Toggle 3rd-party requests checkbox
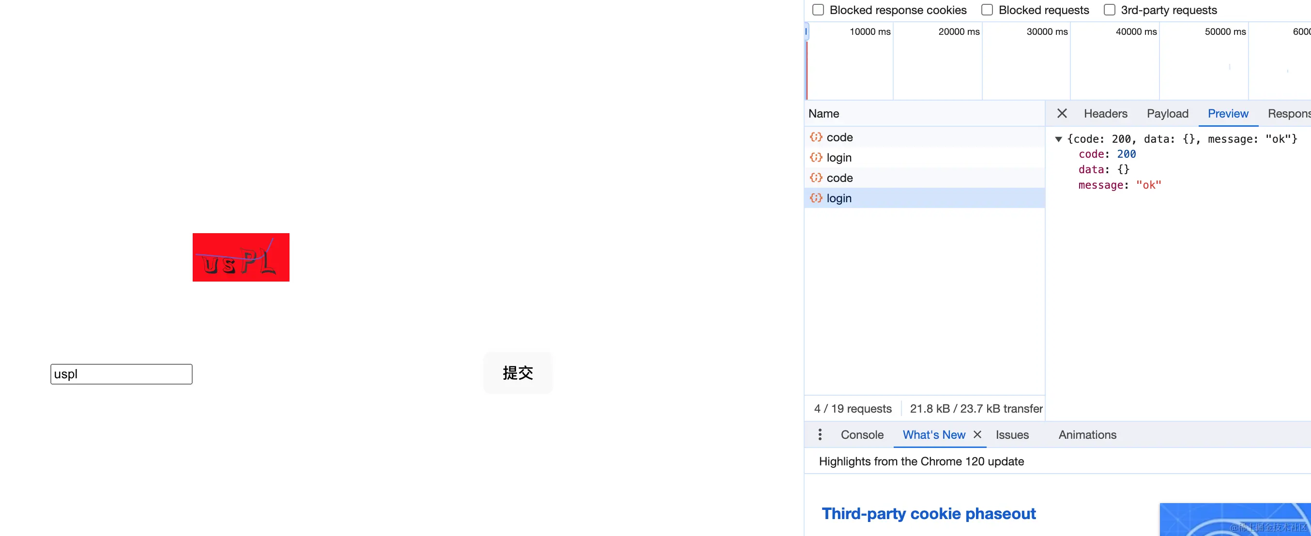The image size is (1311, 536). pyautogui.click(x=1109, y=10)
